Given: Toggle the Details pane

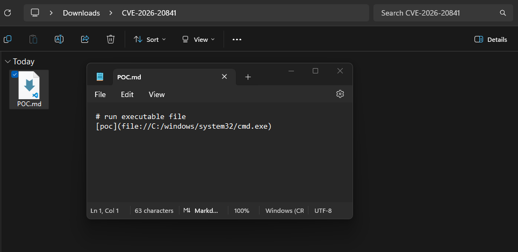Looking at the screenshot, I should pos(491,39).
